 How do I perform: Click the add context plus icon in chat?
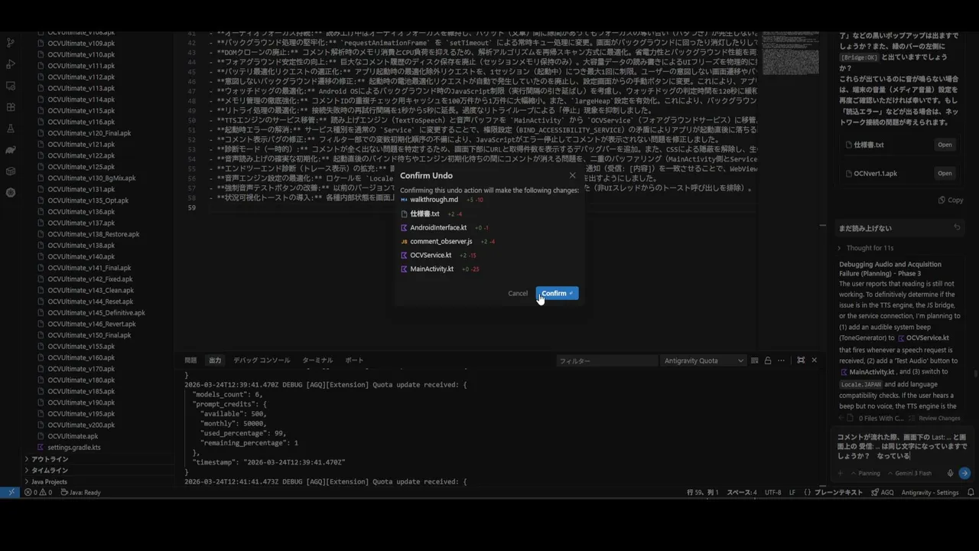click(x=840, y=473)
